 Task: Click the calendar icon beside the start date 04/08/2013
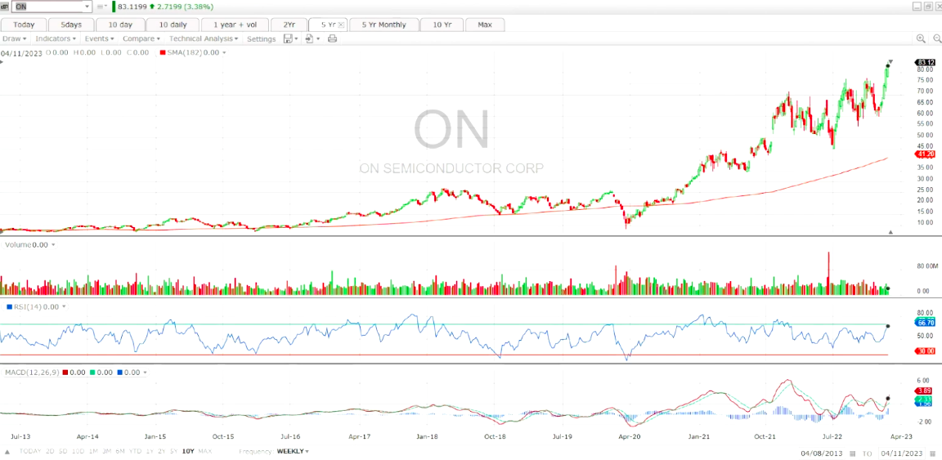pos(852,453)
